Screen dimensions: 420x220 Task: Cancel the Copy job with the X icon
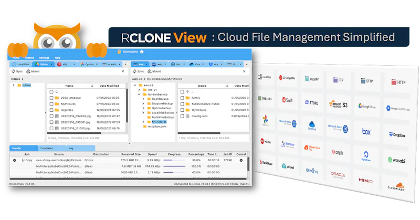(x=241, y=160)
